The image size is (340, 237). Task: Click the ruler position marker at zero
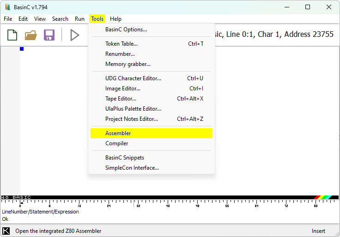pos(21,203)
